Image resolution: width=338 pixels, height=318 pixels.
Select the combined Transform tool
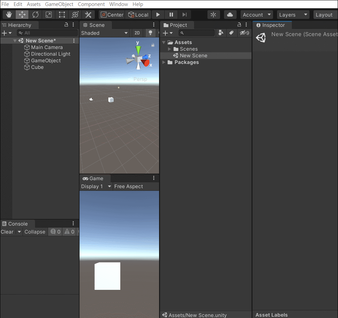coord(75,15)
